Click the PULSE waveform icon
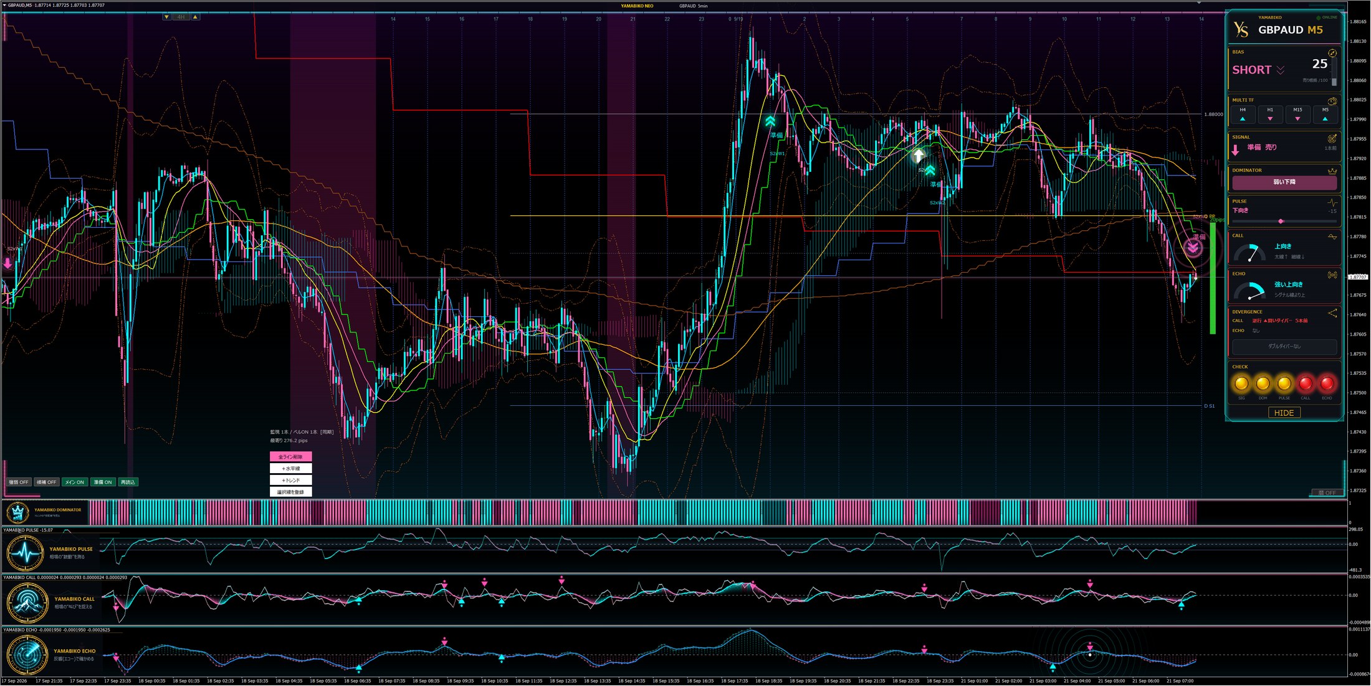1371x686 pixels. click(1332, 202)
